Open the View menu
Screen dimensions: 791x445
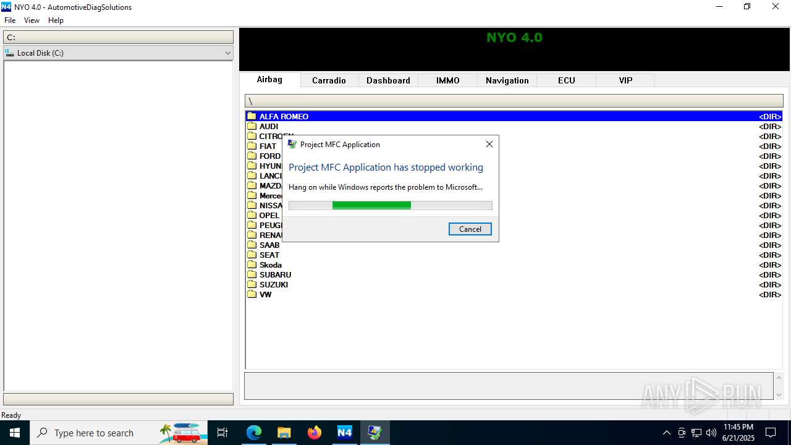coord(32,20)
